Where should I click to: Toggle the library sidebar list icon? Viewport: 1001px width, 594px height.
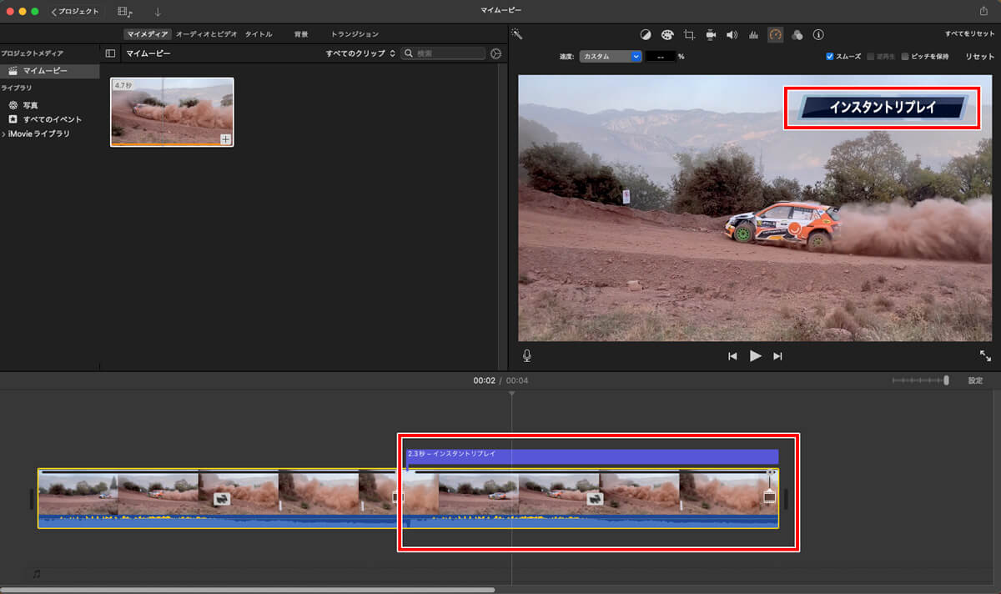110,53
